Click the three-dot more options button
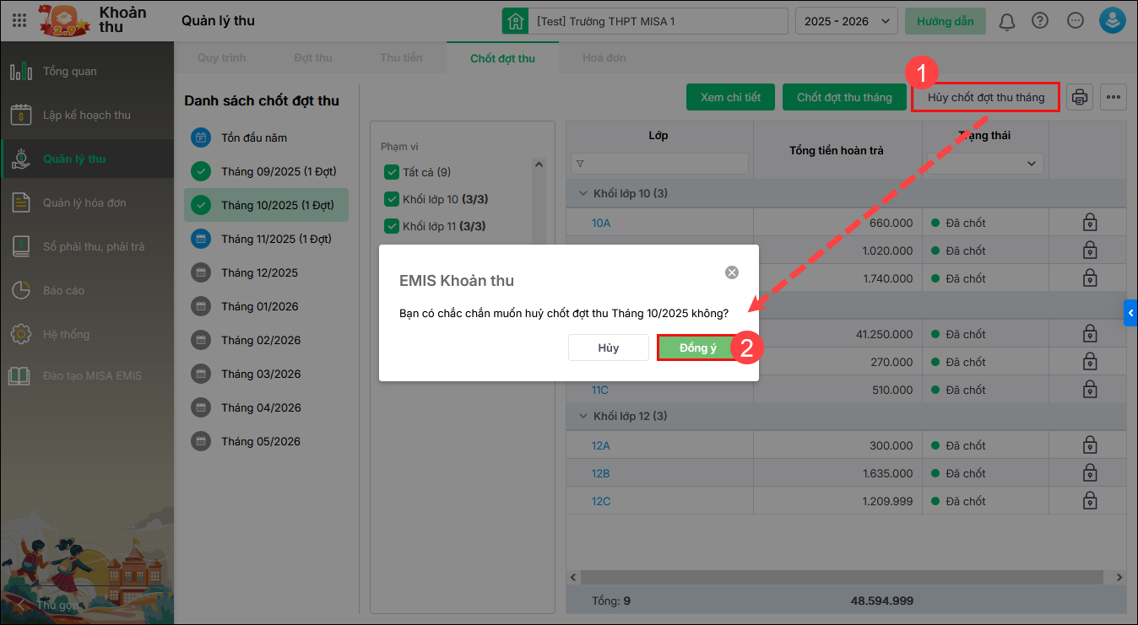 click(1114, 98)
